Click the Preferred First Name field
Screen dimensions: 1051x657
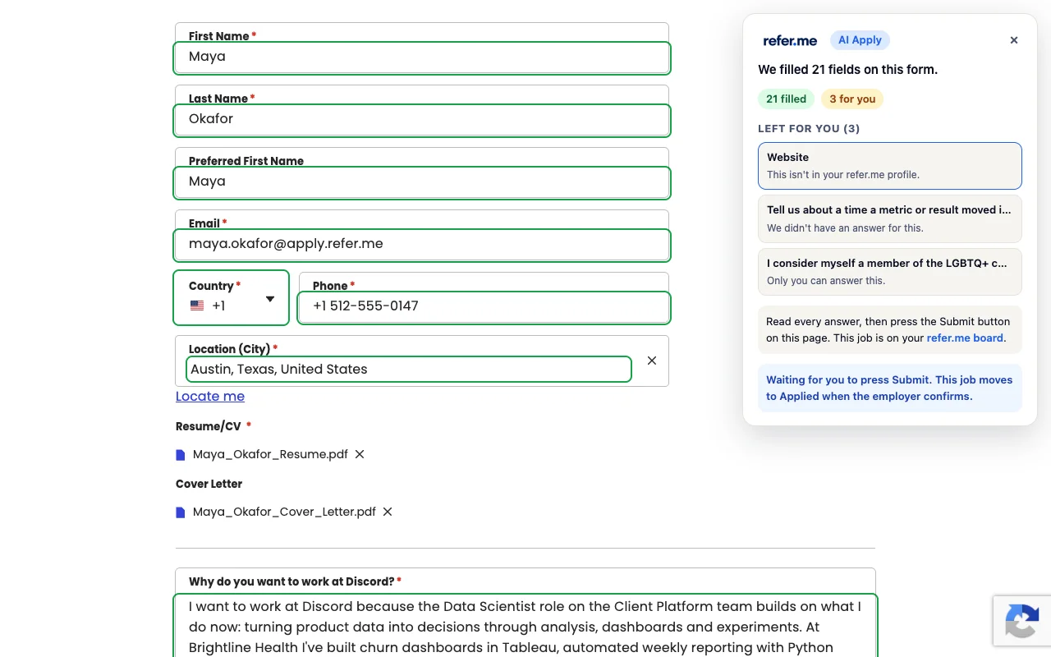tap(422, 182)
